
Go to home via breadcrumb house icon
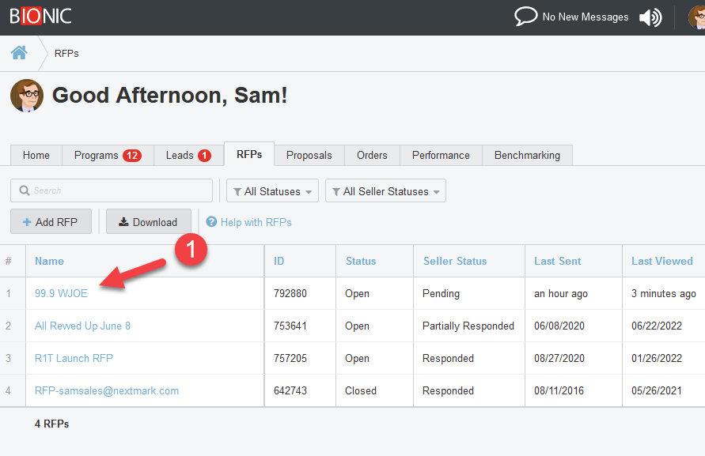tap(19, 53)
